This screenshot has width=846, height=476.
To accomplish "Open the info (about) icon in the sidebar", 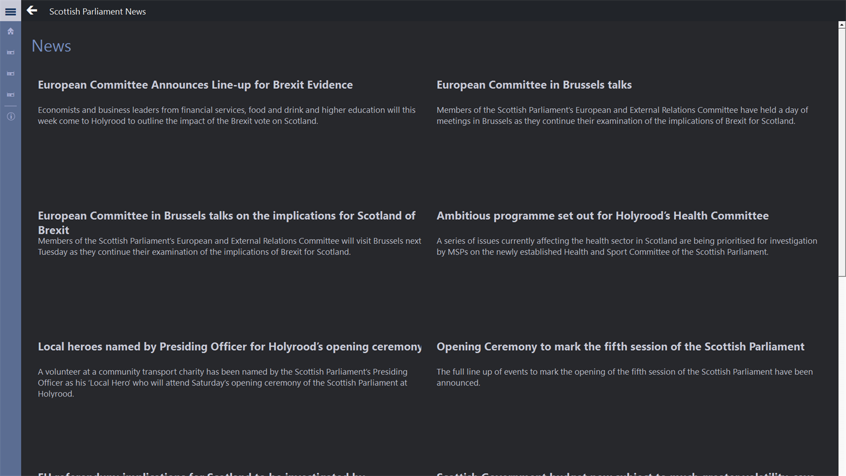I will 11,116.
